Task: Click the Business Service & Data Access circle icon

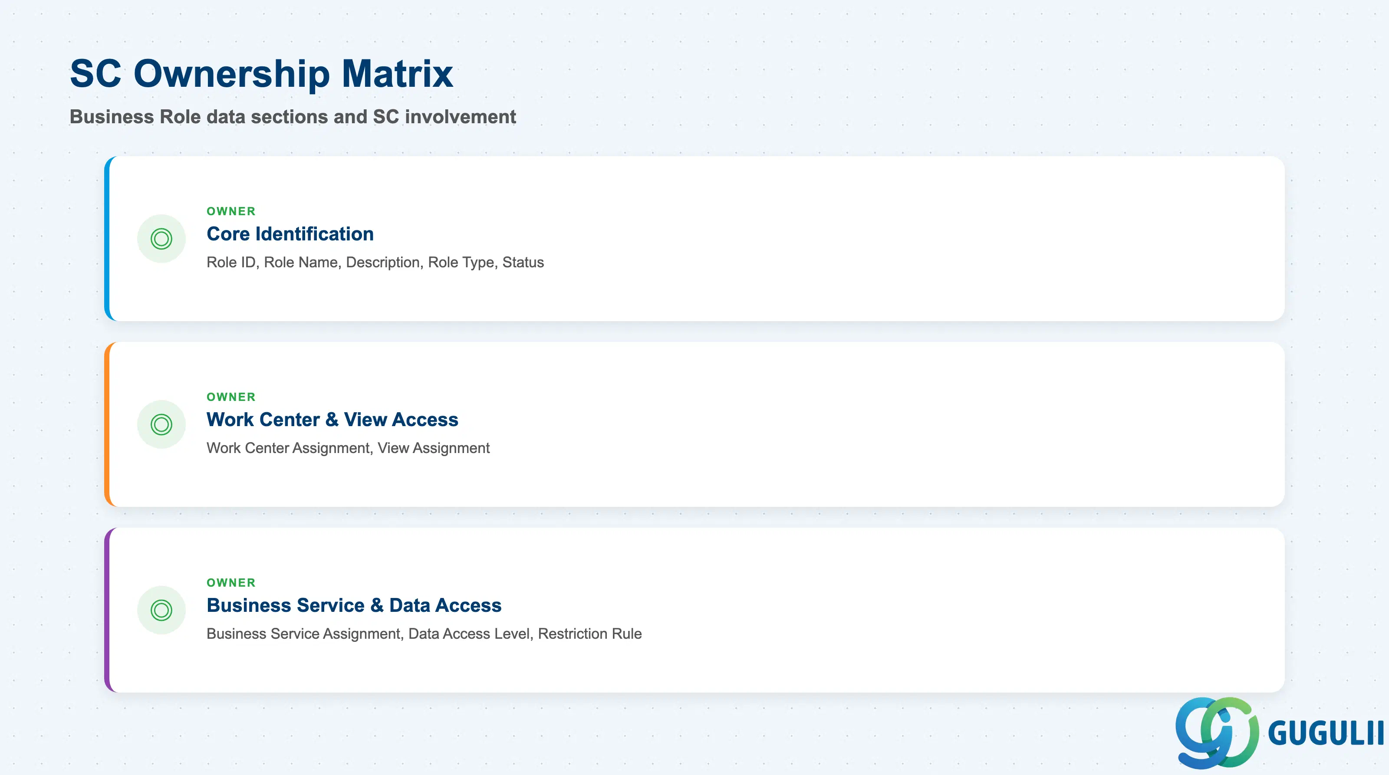Action: tap(161, 610)
